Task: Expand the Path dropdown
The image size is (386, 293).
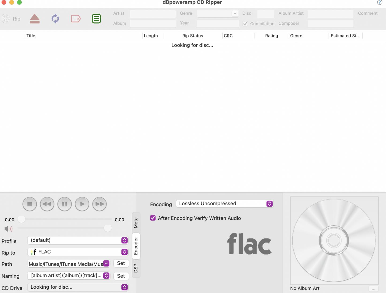Action: point(106,264)
